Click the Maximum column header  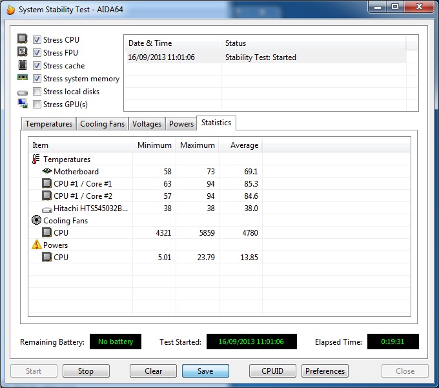[197, 145]
